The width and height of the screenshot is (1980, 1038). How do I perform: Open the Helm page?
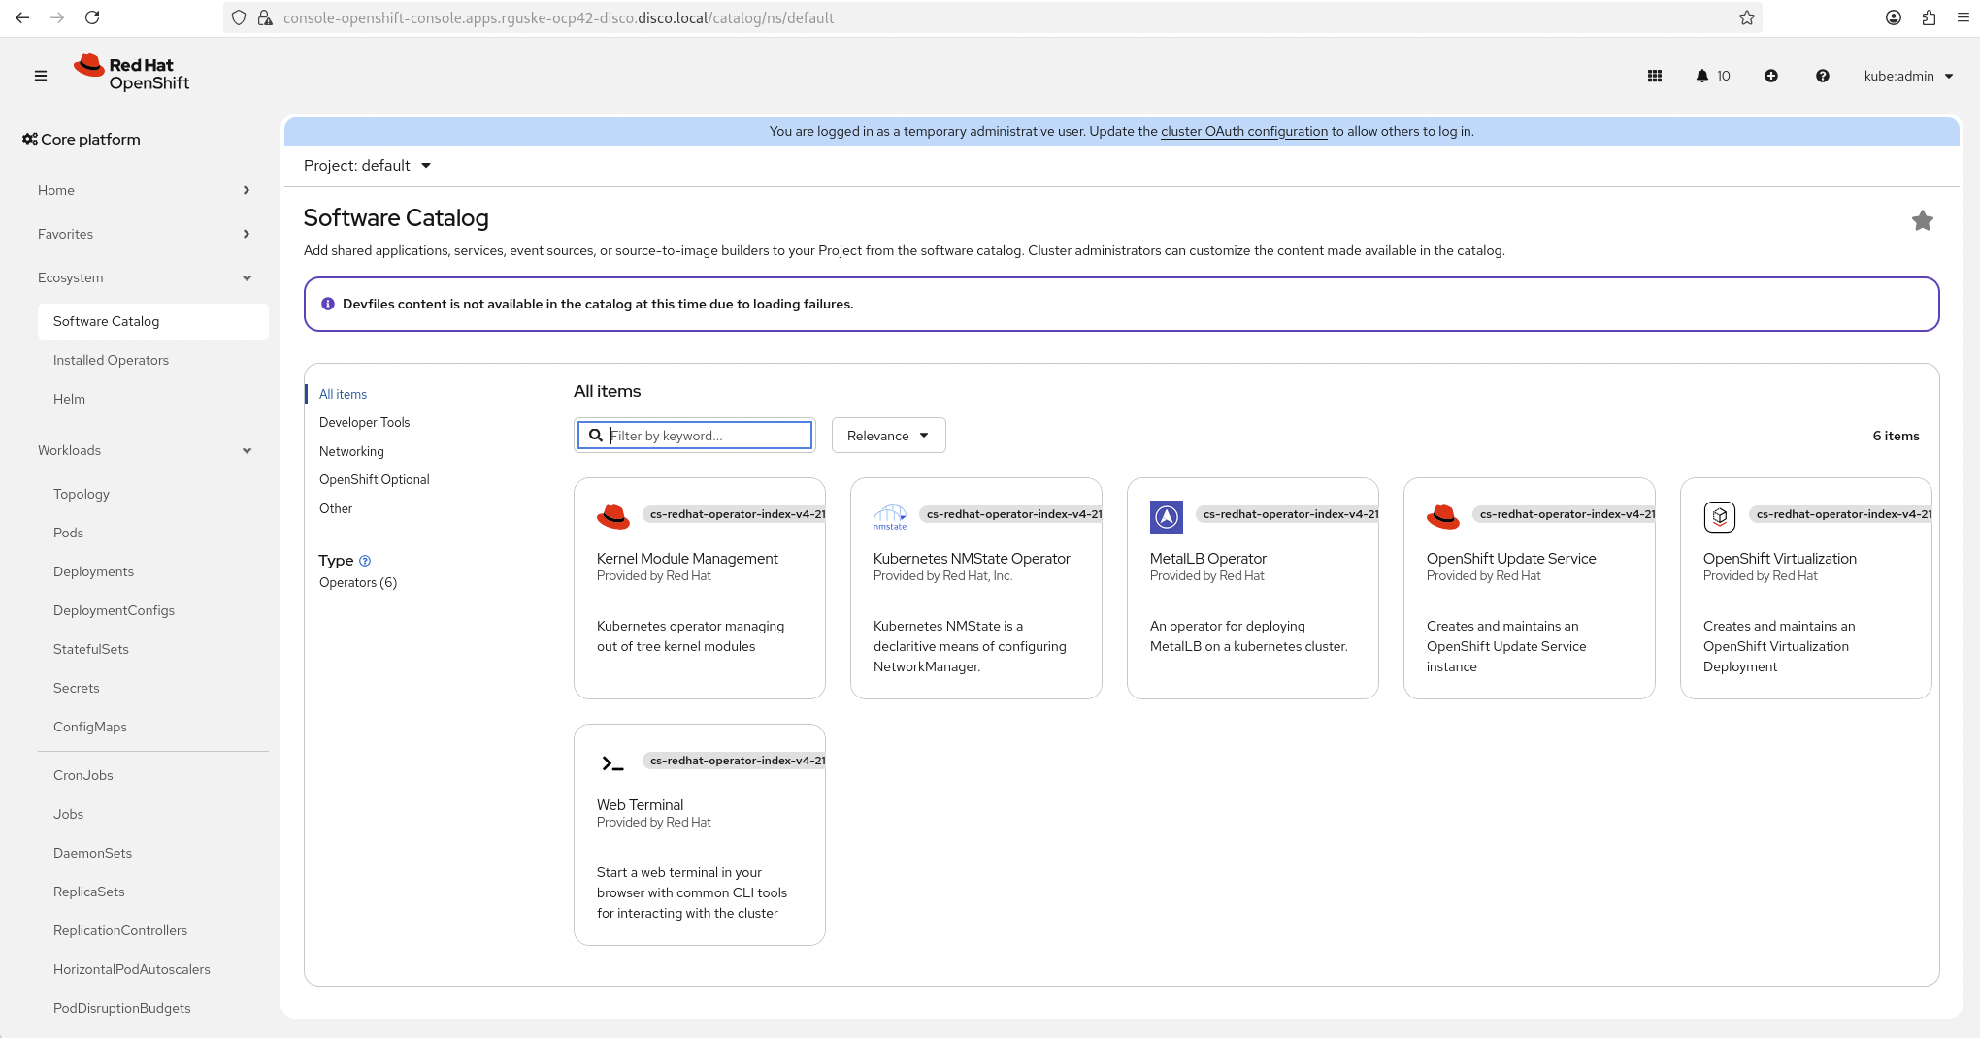[x=69, y=399]
